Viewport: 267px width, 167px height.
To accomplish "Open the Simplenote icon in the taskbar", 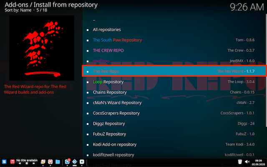I will click(4, 162).
